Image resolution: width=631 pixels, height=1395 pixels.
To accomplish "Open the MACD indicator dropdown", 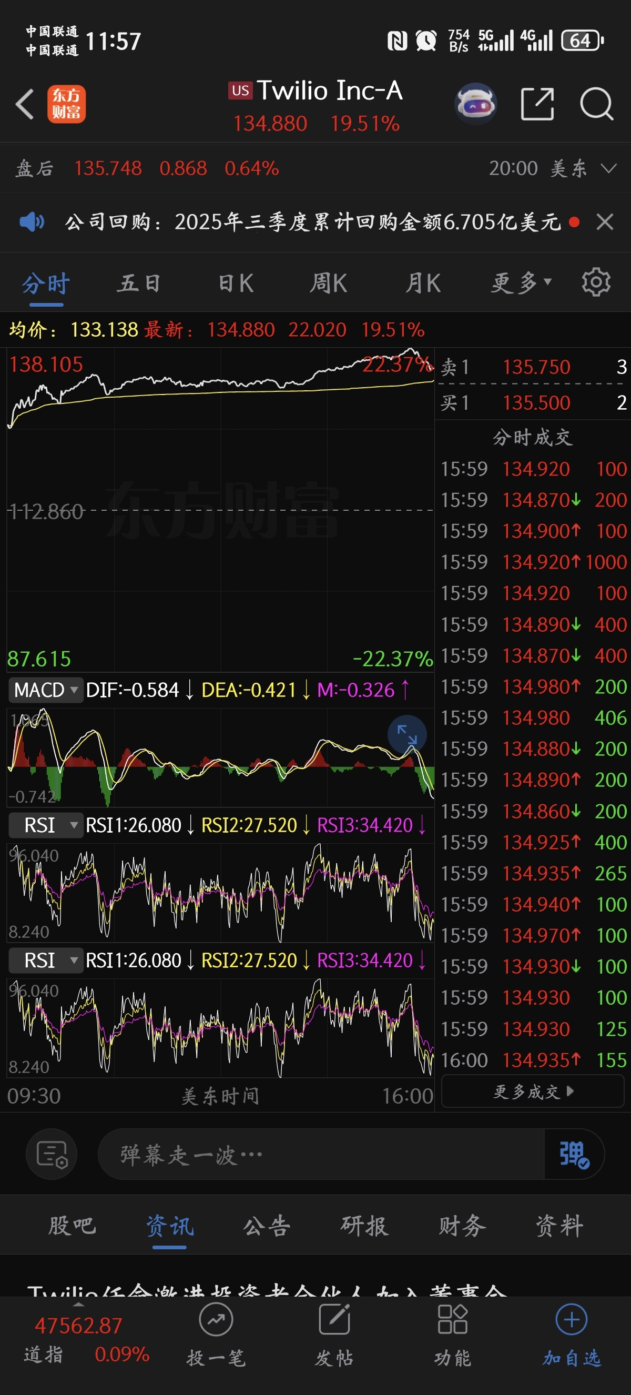I will 46,690.
